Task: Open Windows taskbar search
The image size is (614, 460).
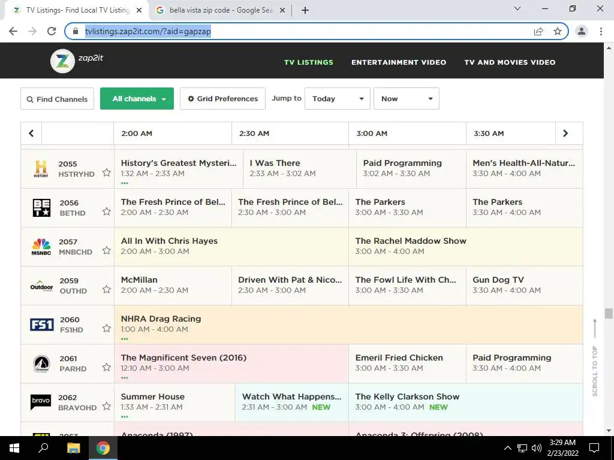Action: click(x=43, y=448)
